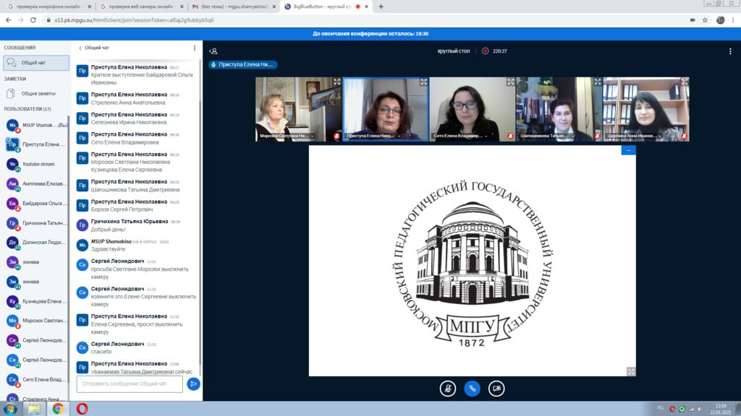Toggle the user list panel icon

pyautogui.click(x=213, y=51)
